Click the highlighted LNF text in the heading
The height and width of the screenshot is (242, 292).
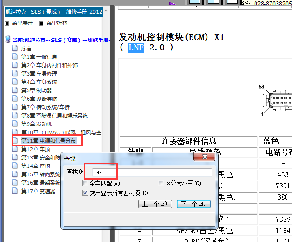tap(136, 48)
